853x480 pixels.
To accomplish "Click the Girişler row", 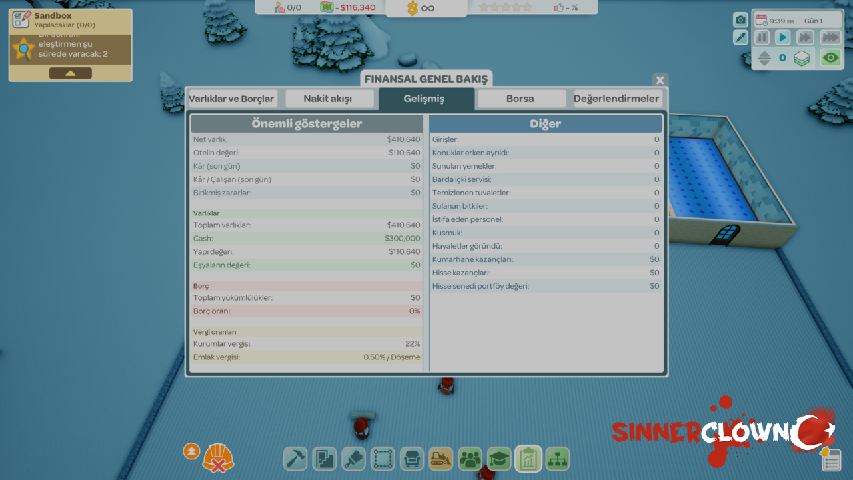I will point(546,139).
